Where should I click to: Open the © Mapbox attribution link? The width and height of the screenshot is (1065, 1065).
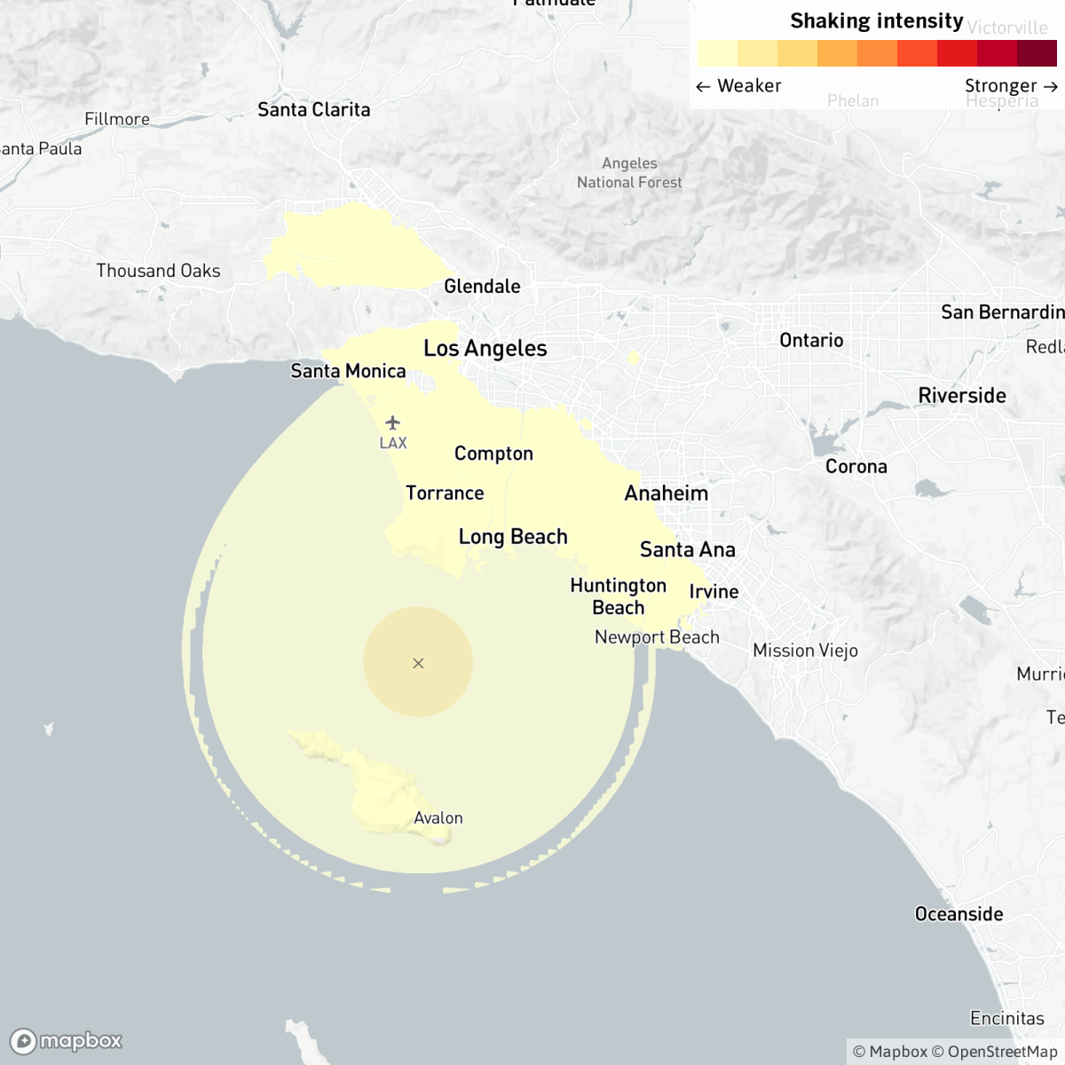click(x=889, y=1052)
